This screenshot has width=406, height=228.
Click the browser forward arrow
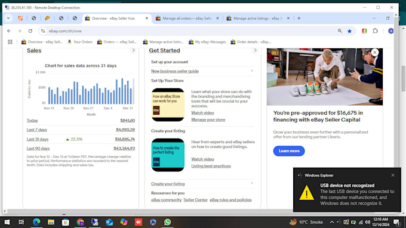coord(20,31)
